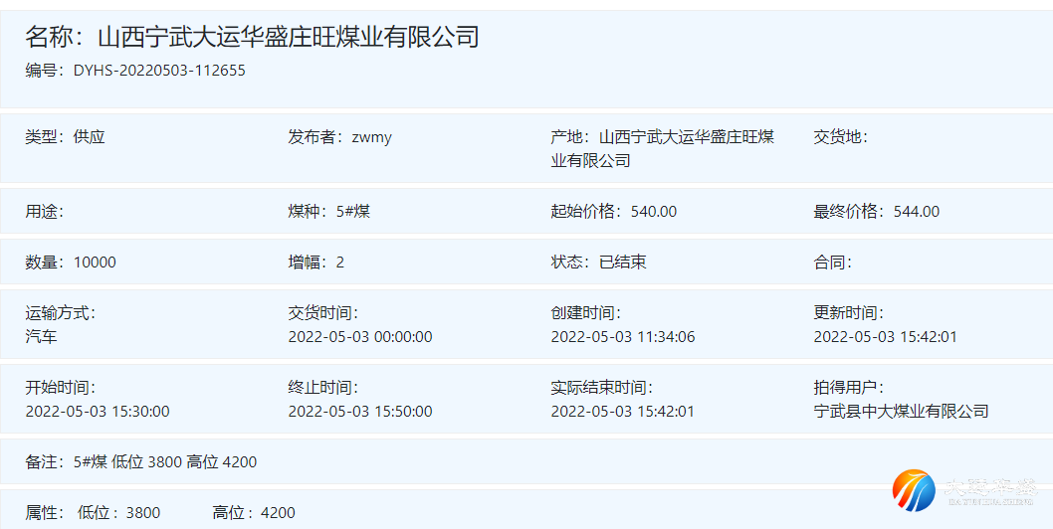This screenshot has width=1053, height=529.
Task: Click winning bidder 宁武县中大煤业有限公司
Action: pos(901,411)
